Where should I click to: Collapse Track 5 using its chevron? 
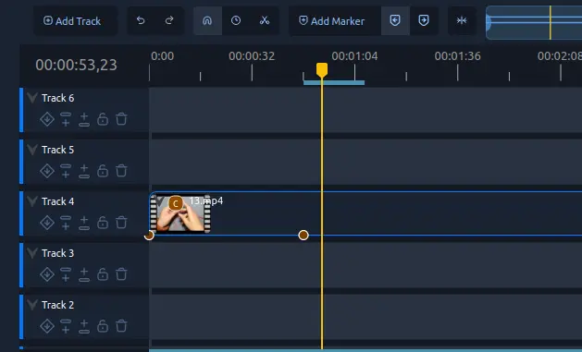point(32,150)
